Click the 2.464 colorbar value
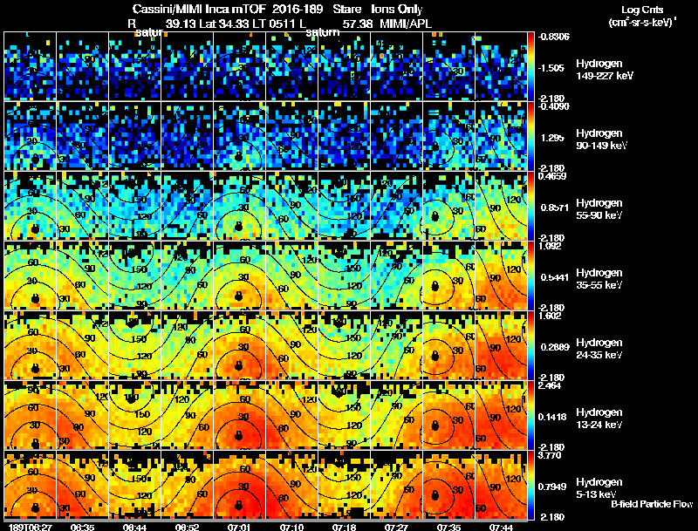Screen dimensions: 698x531 pyautogui.click(x=550, y=385)
